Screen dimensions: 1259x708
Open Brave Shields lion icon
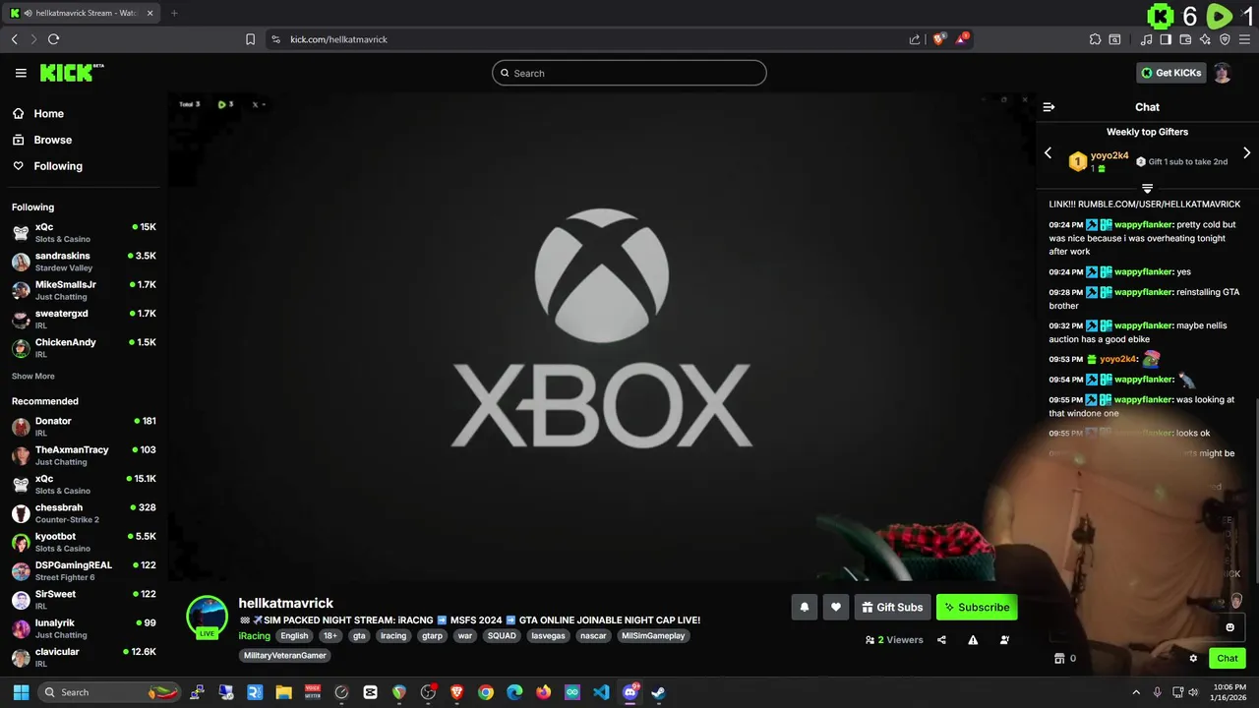pos(938,39)
